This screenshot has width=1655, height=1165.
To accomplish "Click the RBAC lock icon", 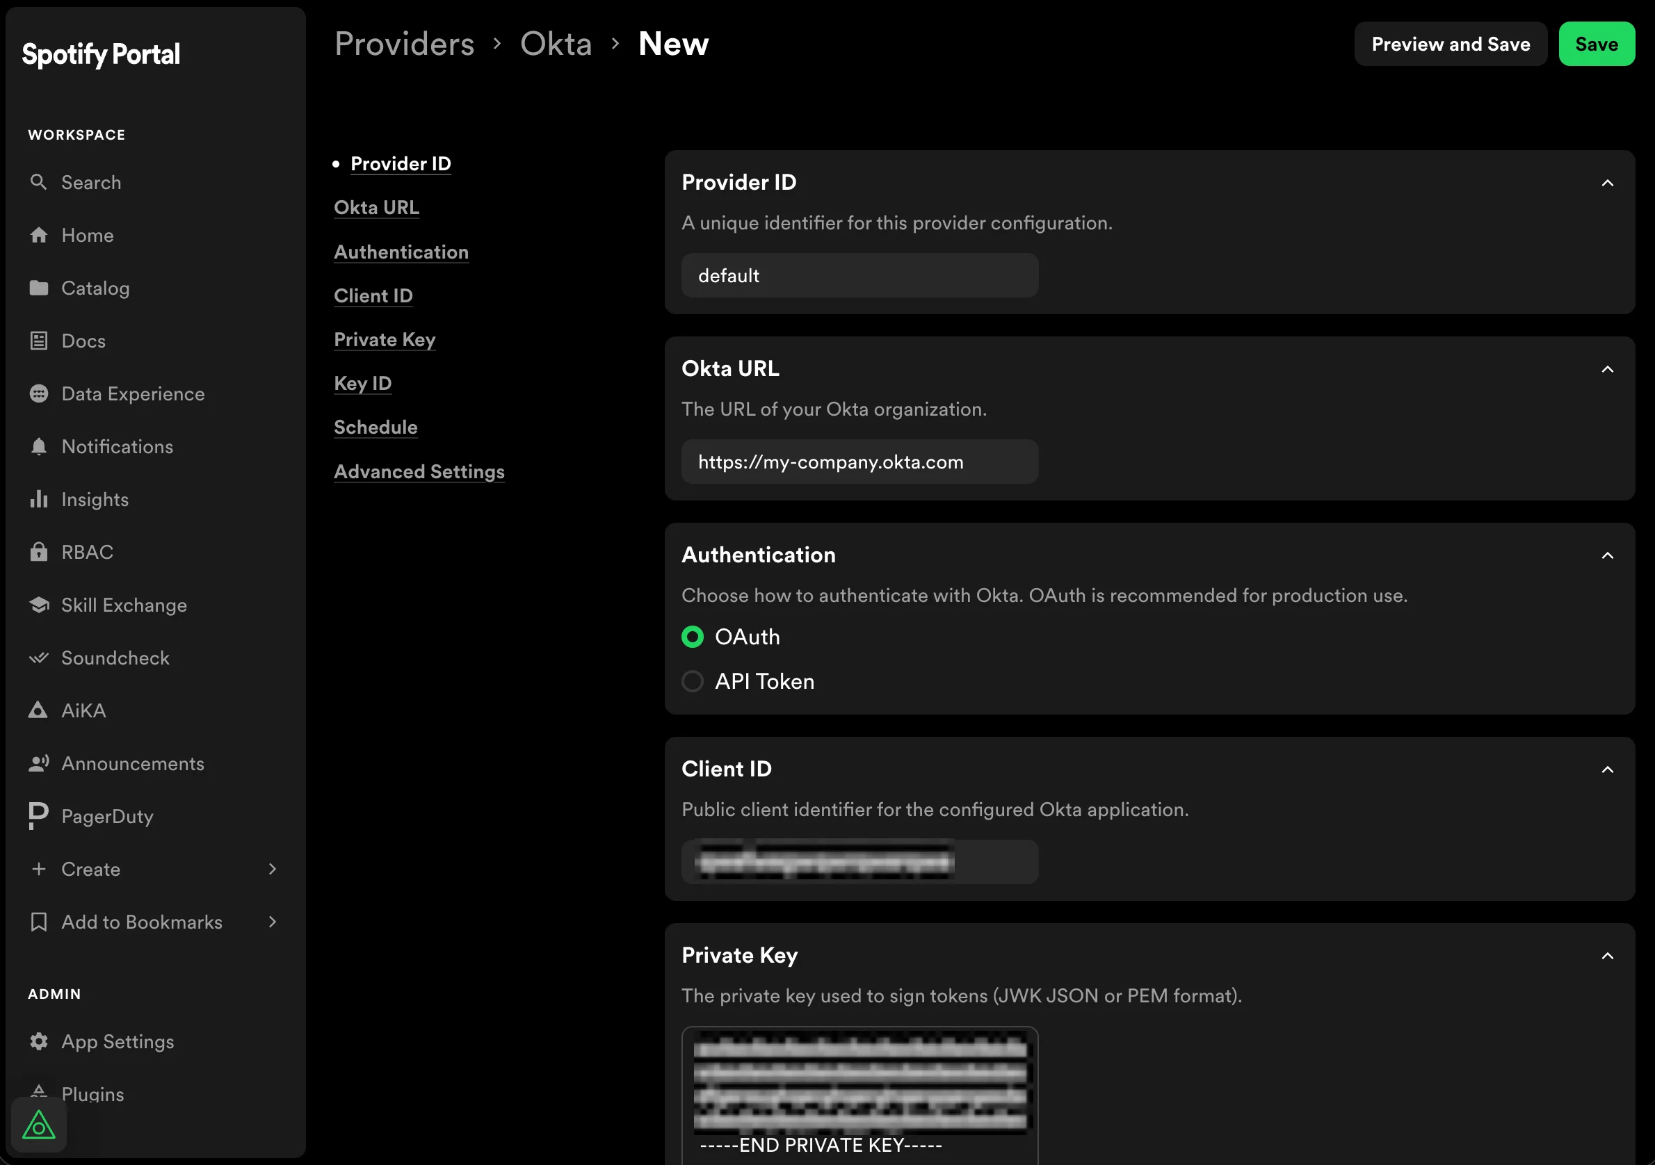I will click(39, 552).
